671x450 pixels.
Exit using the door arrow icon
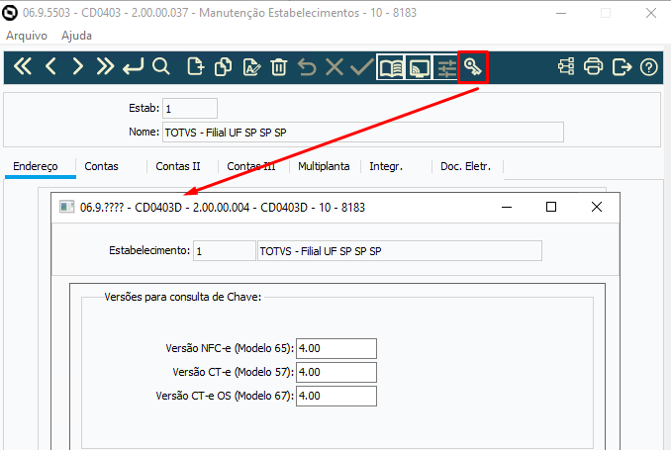pyautogui.click(x=622, y=67)
